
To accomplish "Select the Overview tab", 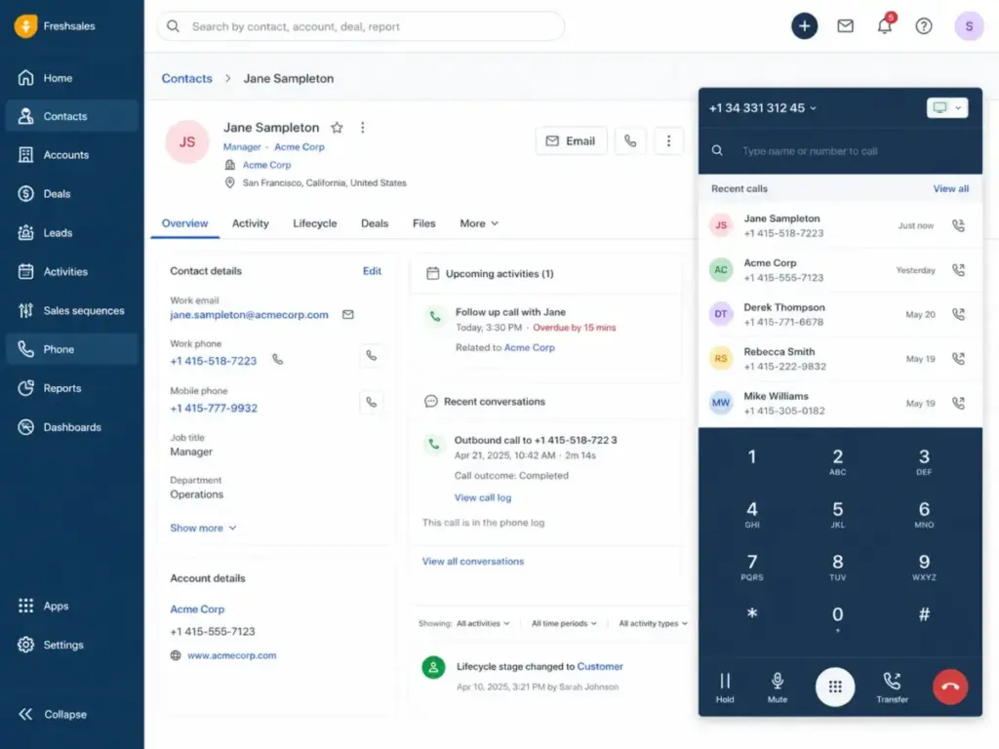I will point(184,223).
